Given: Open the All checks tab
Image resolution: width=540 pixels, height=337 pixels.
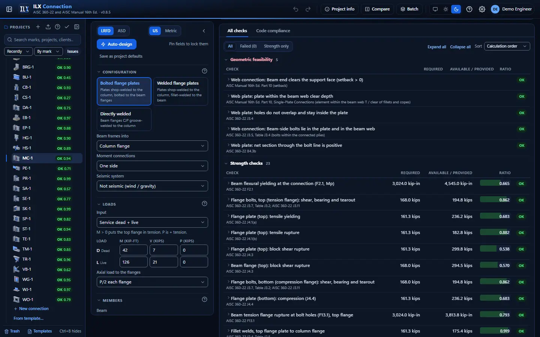Looking at the screenshot, I should [x=237, y=31].
